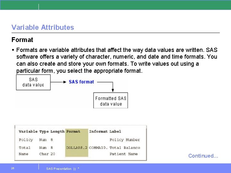Screen dimensions: 231x173
Task: Click the highlighted 'Format' column header
Action: pyautogui.click(x=73, y=131)
